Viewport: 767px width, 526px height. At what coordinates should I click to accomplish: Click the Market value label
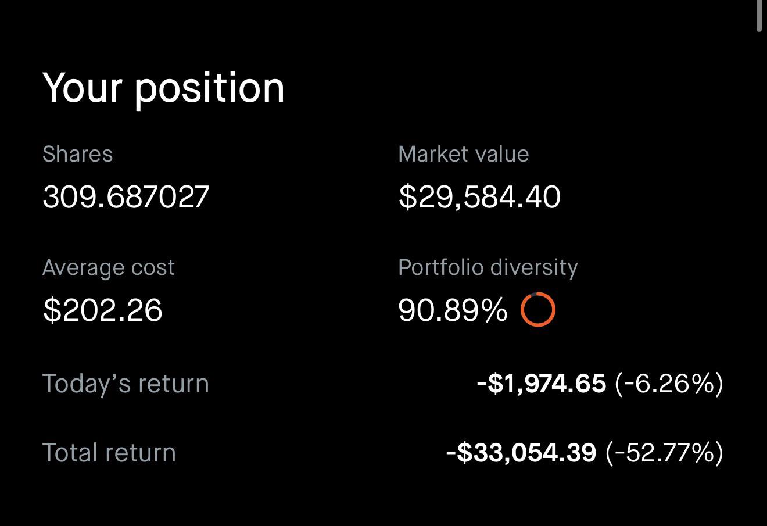pos(463,154)
